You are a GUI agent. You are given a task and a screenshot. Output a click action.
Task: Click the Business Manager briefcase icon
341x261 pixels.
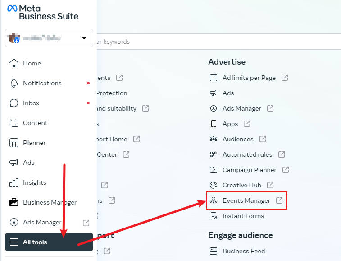[x=14, y=202]
